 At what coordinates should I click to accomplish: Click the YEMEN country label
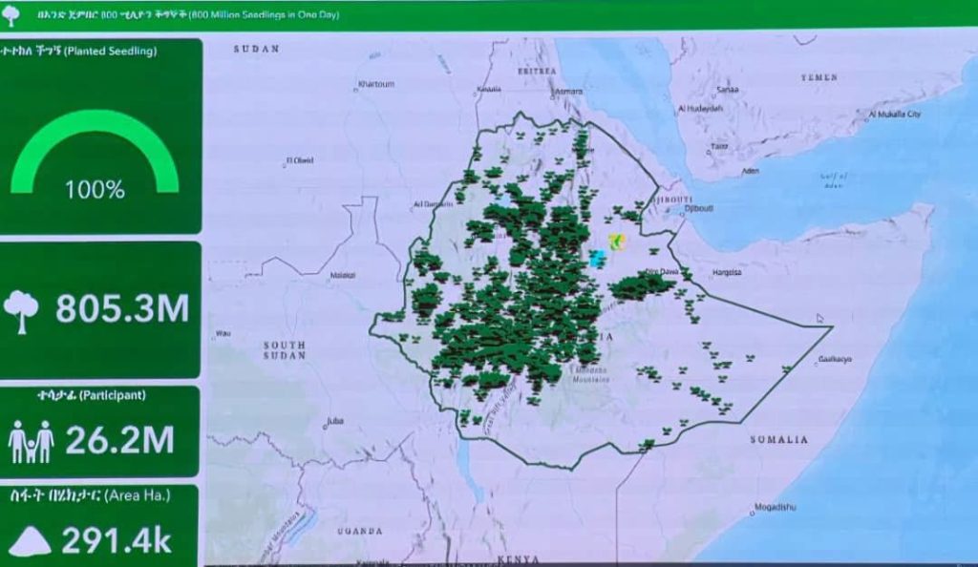819,77
